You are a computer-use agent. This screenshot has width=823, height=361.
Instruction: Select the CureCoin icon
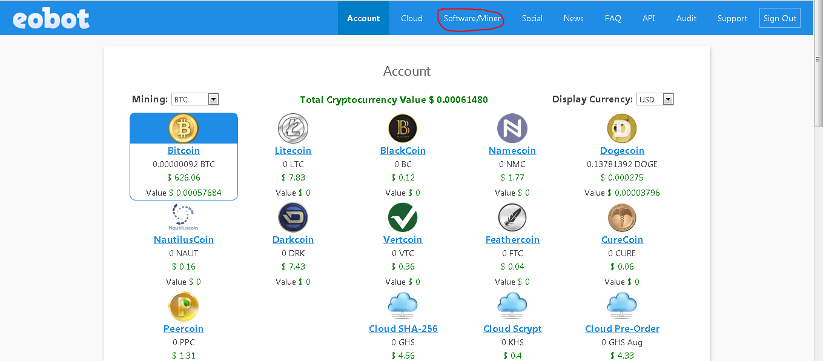click(622, 217)
